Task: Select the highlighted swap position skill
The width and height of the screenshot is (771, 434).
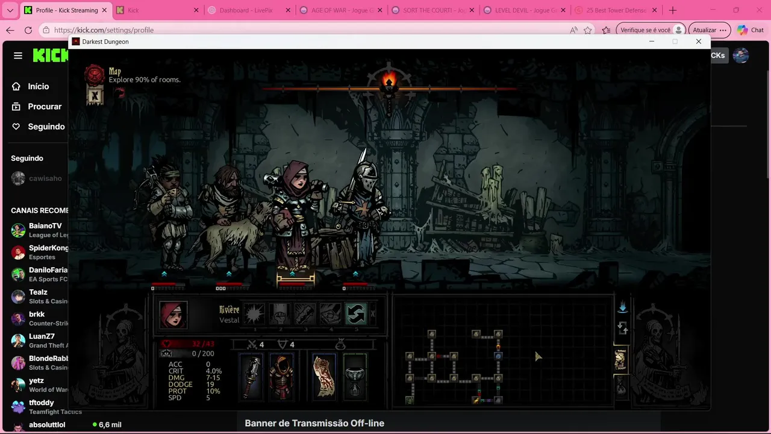Action: coord(355,314)
